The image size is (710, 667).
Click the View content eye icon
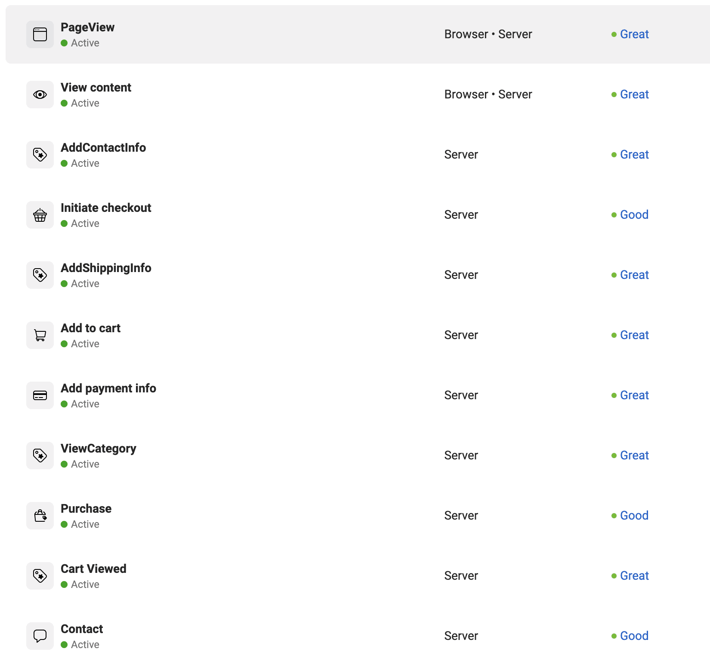coord(40,95)
